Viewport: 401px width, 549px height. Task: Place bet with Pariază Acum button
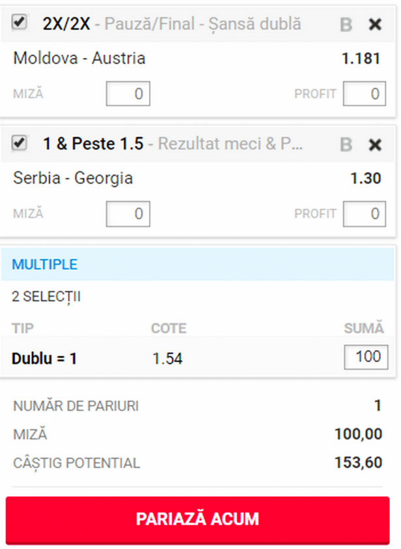198,519
